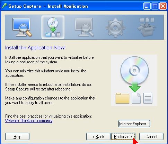The image size is (168, 144).
Task: Click the Prescan step monitor icon
Action: pyautogui.click(x=22, y=27)
